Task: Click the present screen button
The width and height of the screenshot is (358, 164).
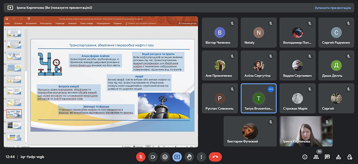Action: (x=177, y=157)
